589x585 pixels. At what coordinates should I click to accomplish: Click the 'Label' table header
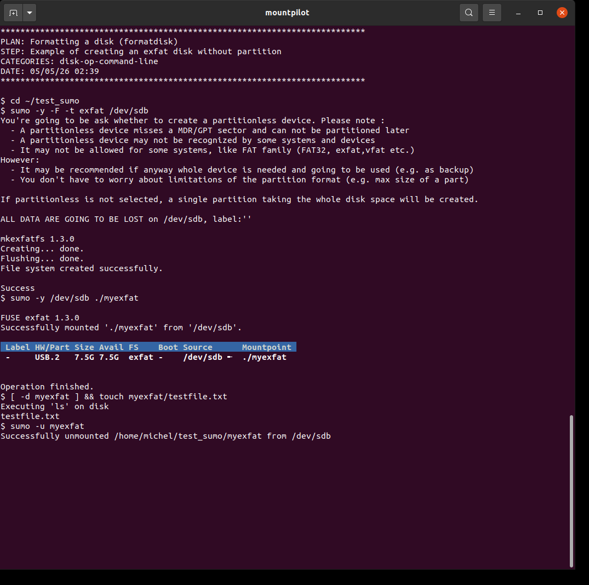point(18,347)
